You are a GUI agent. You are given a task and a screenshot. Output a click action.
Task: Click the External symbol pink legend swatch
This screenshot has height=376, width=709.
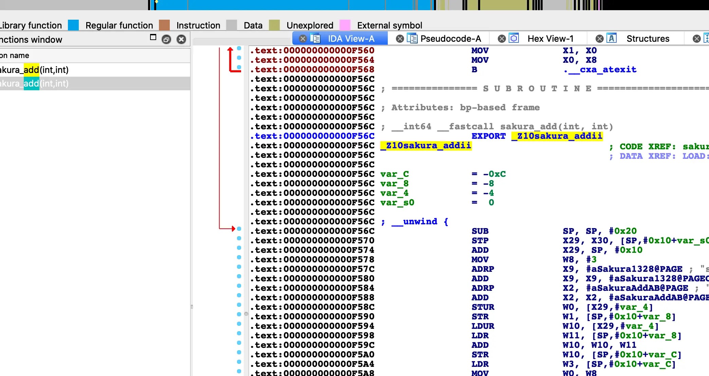coord(345,25)
